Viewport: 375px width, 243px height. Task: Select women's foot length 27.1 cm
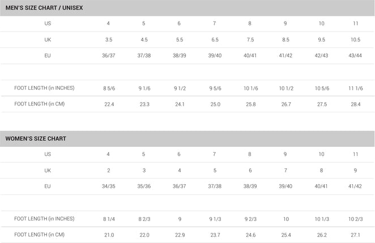[x=355, y=235]
